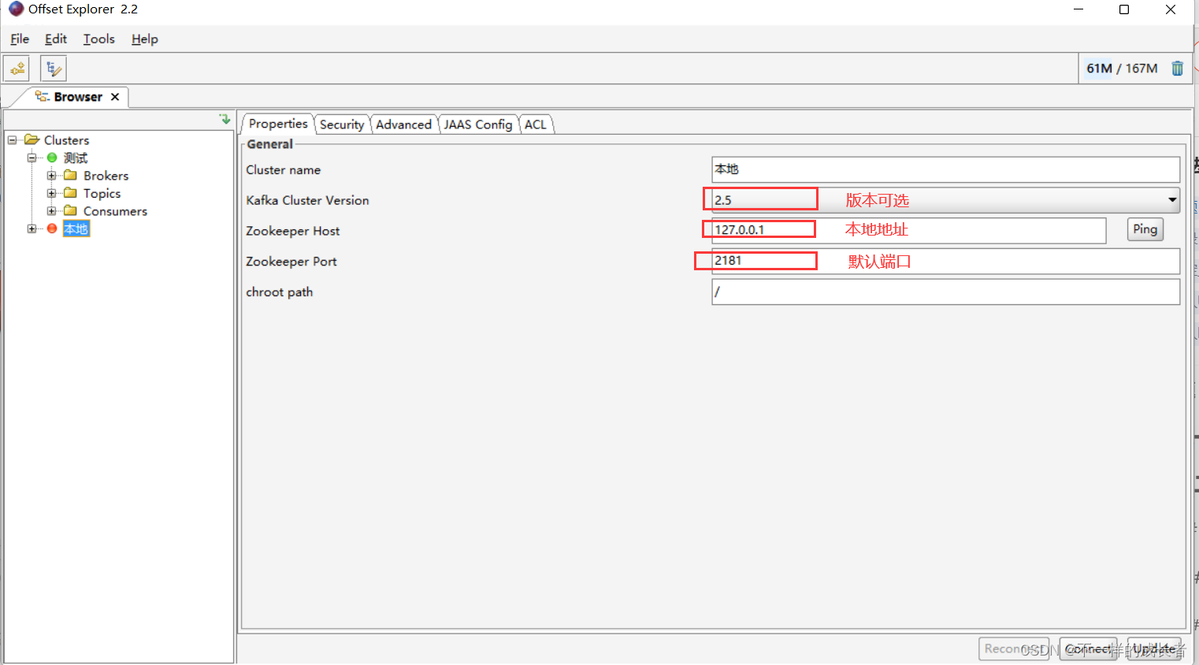The image size is (1199, 665).
Task: Click the Clusters folder icon
Action: coord(30,139)
